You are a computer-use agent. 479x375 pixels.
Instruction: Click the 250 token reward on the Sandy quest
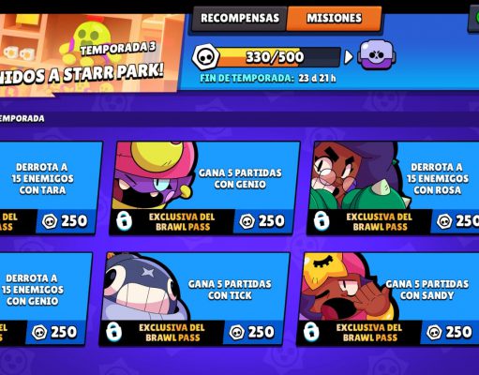(450, 332)
